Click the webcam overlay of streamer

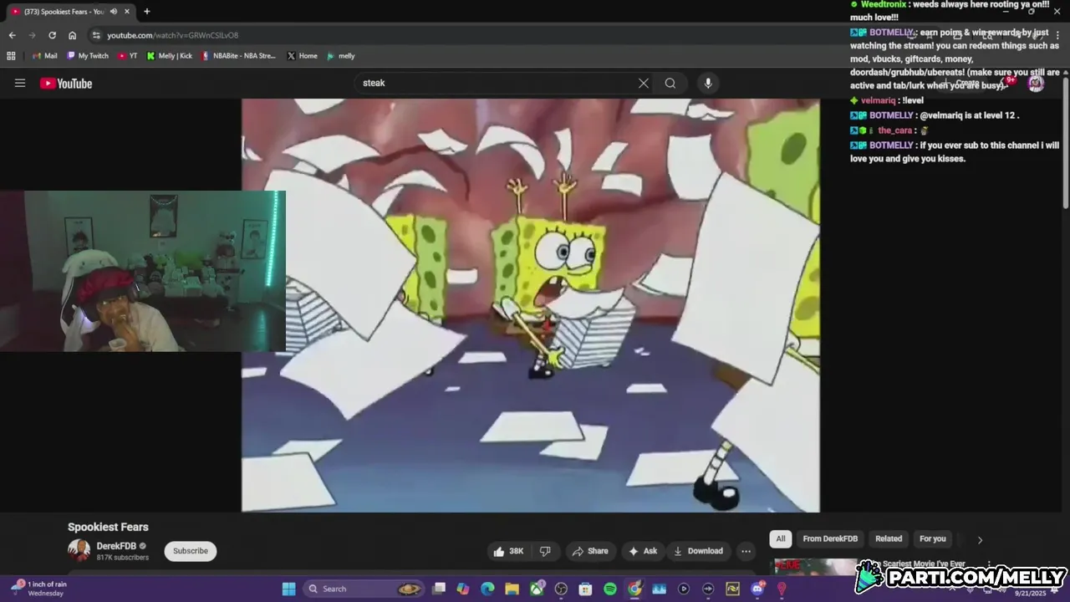[x=143, y=271]
